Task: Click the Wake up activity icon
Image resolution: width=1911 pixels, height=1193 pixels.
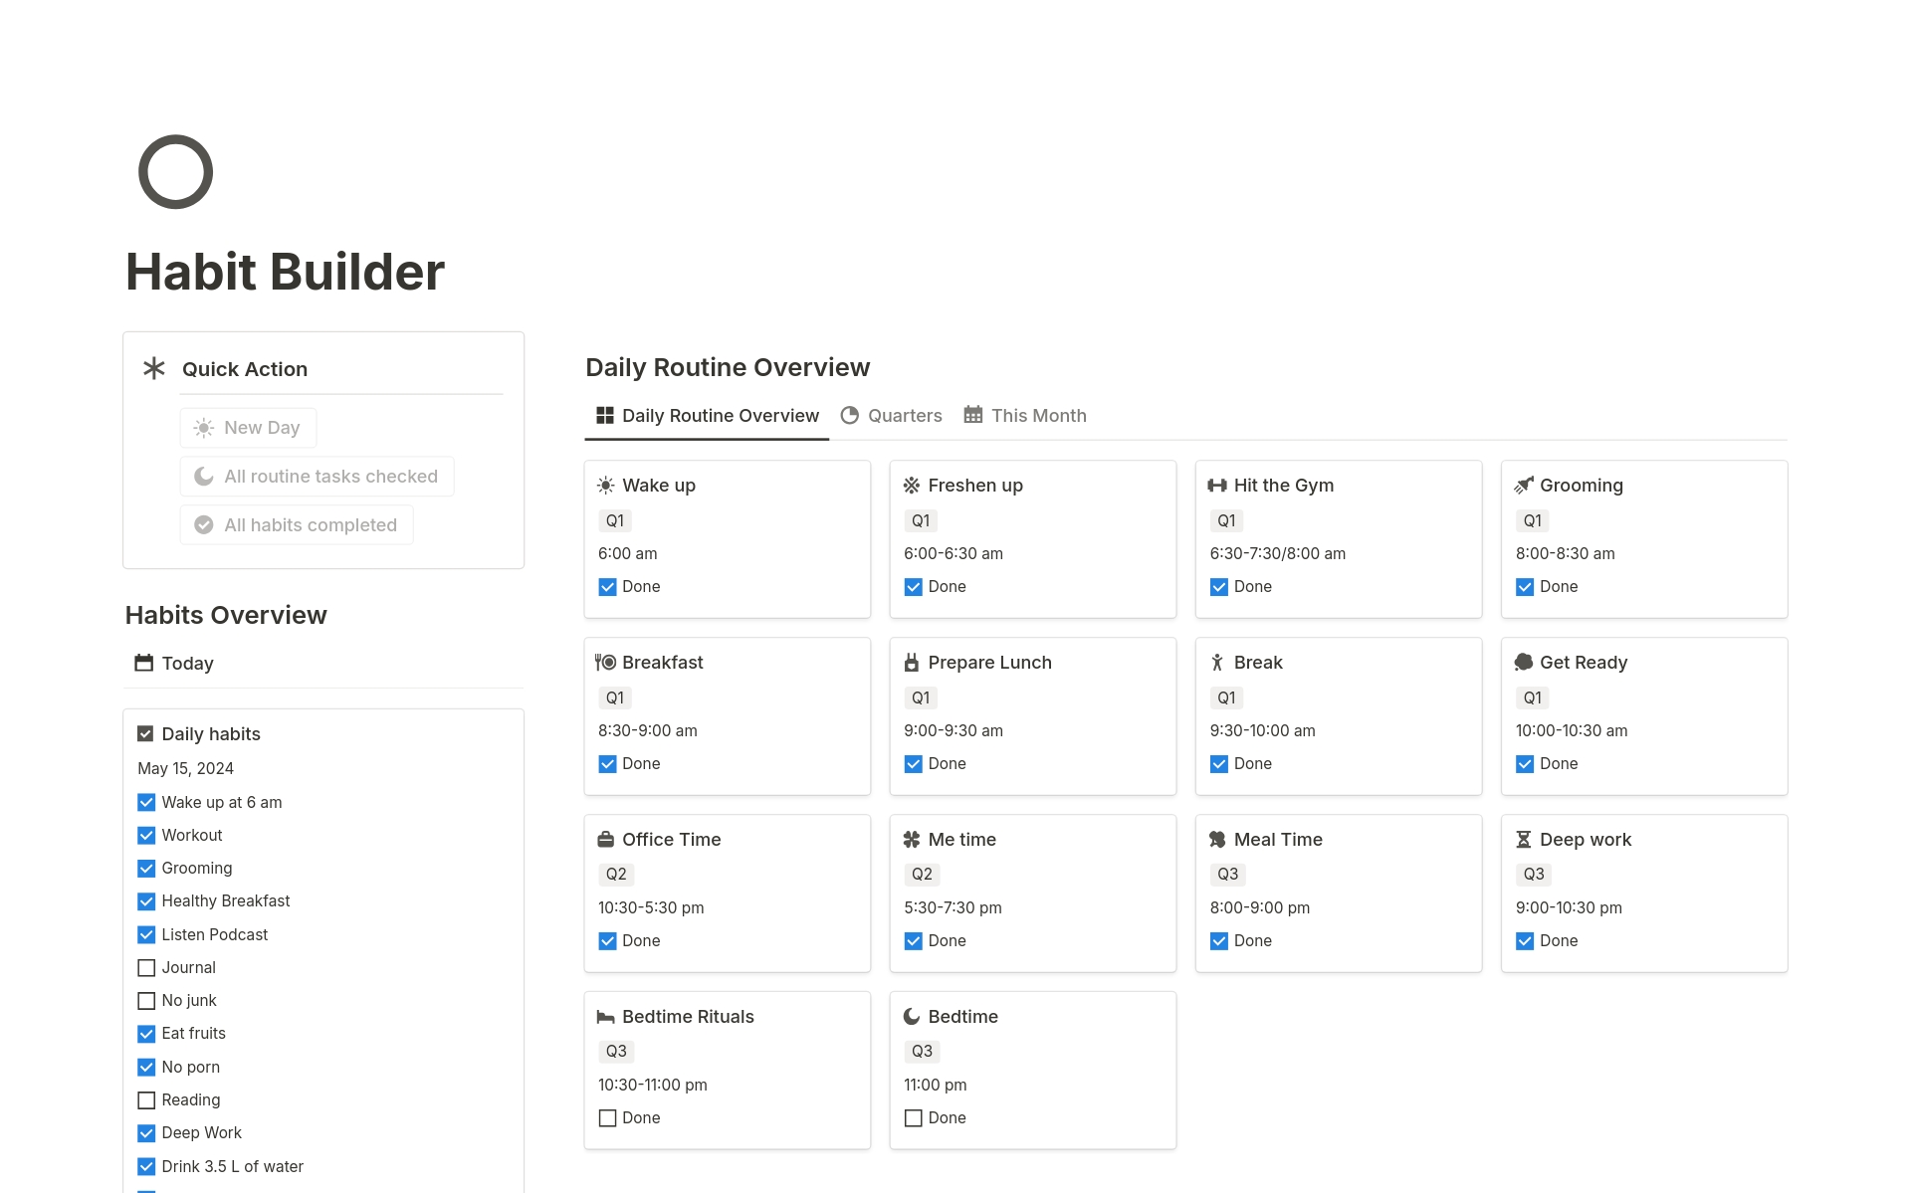Action: pos(606,484)
